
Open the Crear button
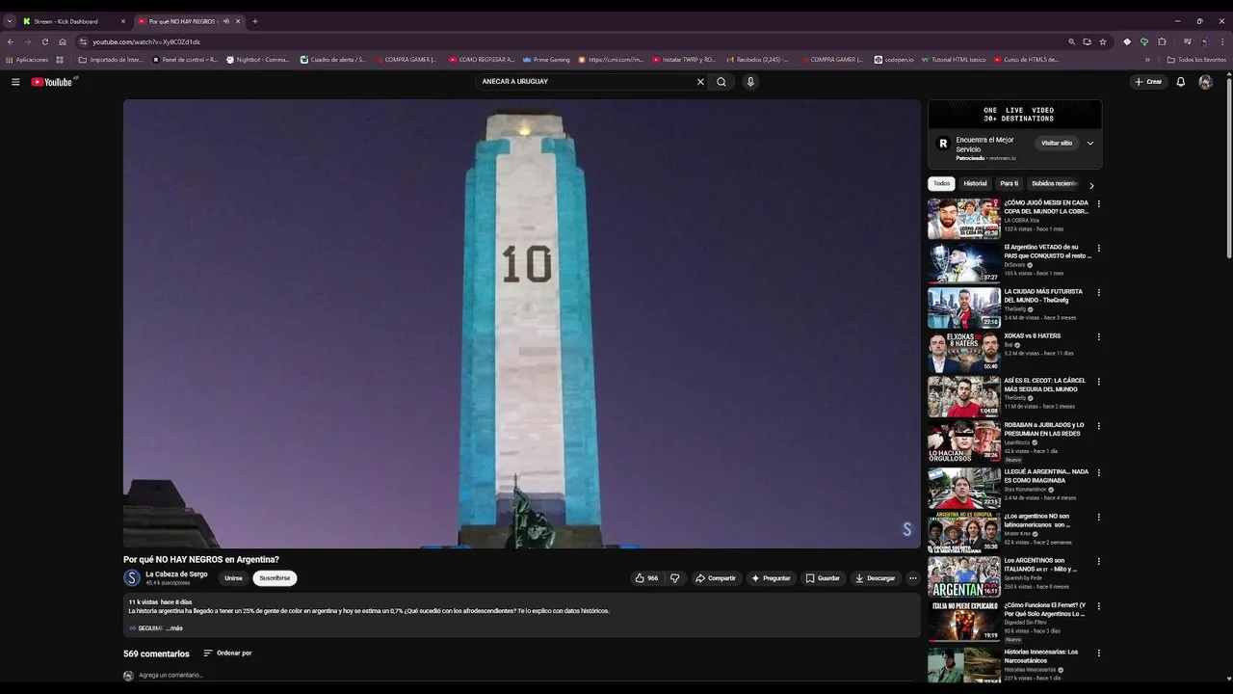point(1148,82)
